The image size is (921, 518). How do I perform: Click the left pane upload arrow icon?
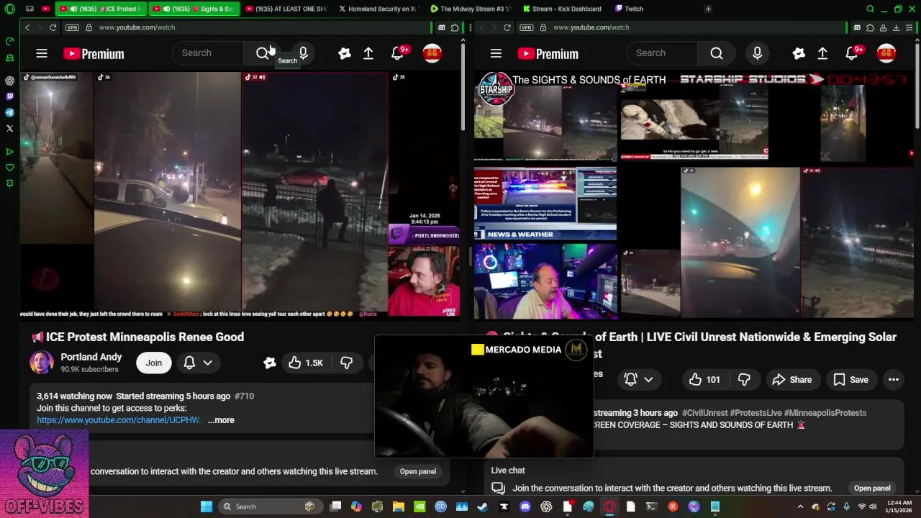[368, 53]
